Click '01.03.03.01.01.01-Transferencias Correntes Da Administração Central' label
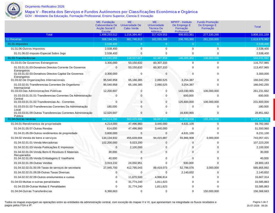The width and height of the screenshot is (275, 213). pyautogui.click(x=53, y=97)
